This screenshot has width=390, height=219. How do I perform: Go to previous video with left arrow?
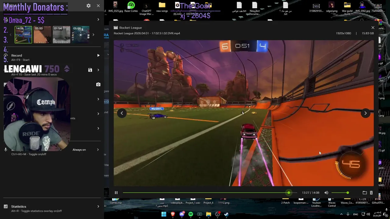[122, 113]
